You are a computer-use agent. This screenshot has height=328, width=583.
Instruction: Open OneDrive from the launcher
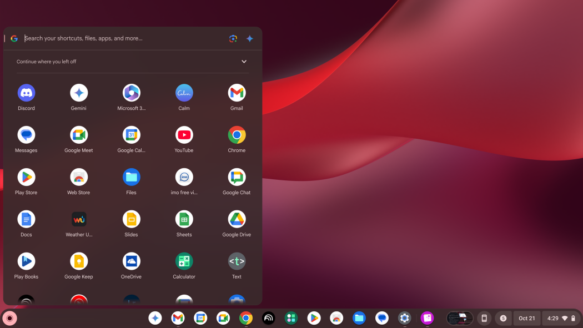pyautogui.click(x=131, y=261)
